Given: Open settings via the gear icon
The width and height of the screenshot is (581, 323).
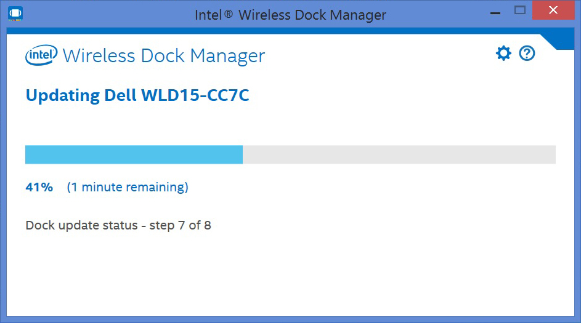Looking at the screenshot, I should 503,54.
